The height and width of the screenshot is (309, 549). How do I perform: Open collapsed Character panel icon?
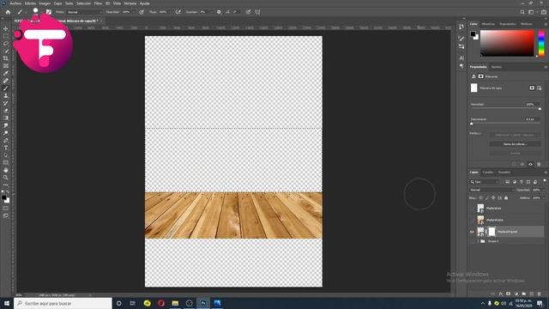click(x=462, y=58)
